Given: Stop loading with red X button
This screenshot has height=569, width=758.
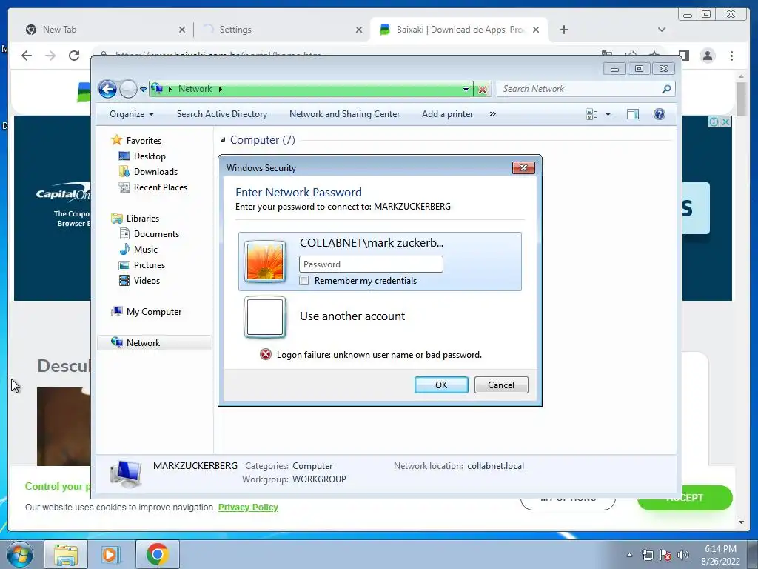Looking at the screenshot, I should [x=482, y=90].
